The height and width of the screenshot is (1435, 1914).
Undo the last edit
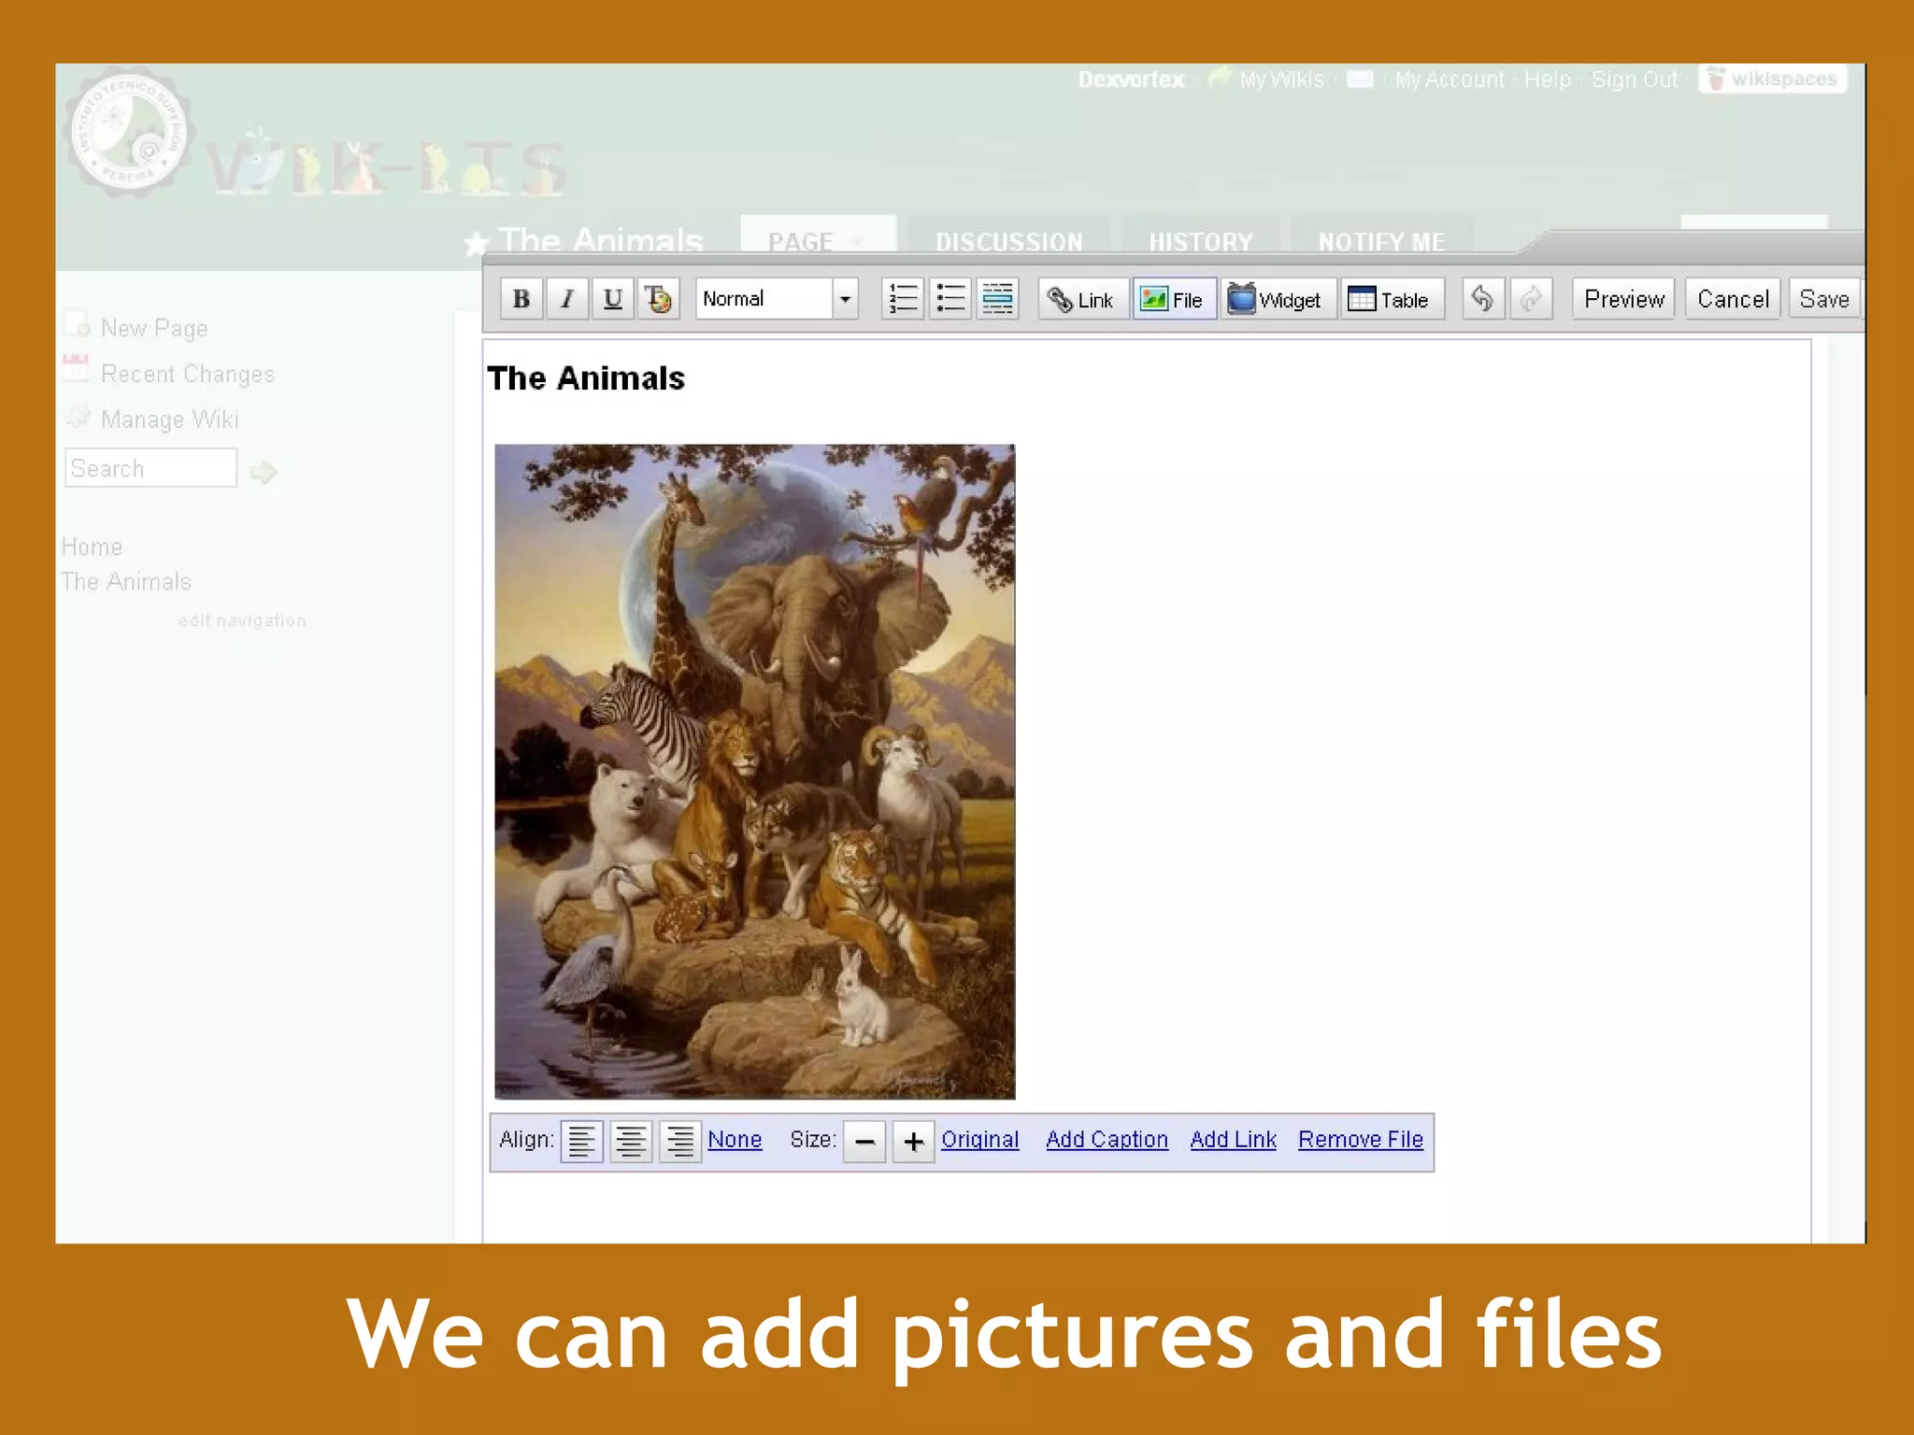1483,299
